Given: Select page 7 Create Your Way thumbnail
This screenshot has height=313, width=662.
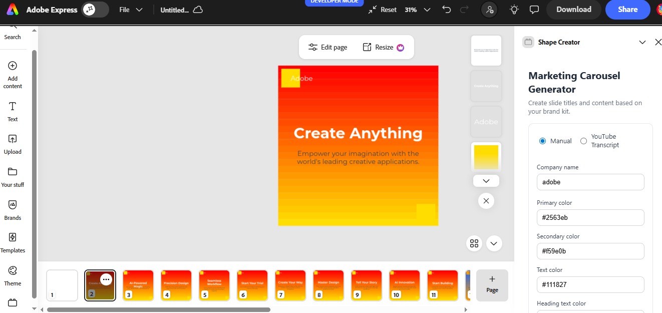Looking at the screenshot, I should (x=290, y=285).
